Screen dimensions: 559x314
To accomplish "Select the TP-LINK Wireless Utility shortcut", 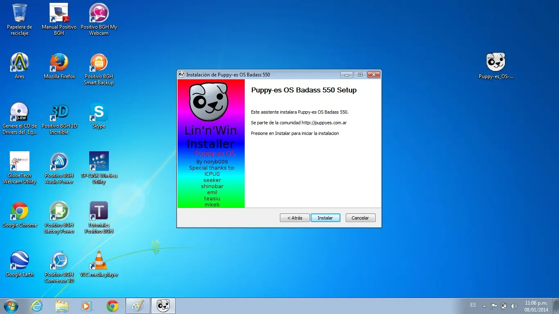I will (x=99, y=168).
